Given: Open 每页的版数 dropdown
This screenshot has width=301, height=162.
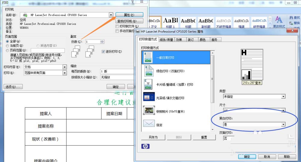Looking at the screenshot, I should (x=117, y=71).
